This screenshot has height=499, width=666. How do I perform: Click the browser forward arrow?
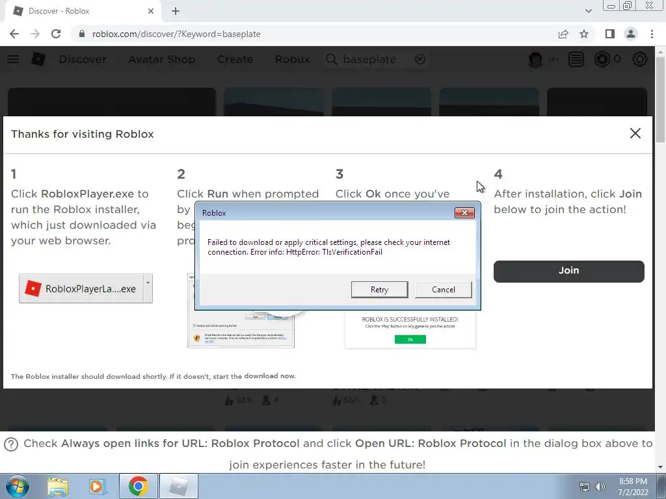(35, 34)
